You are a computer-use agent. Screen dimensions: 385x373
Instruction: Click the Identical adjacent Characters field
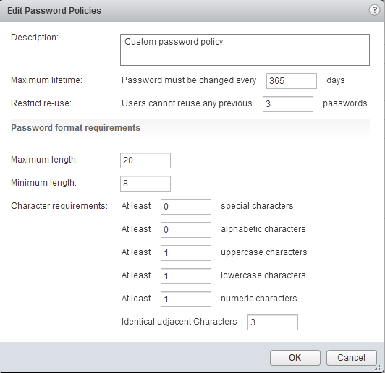click(273, 322)
